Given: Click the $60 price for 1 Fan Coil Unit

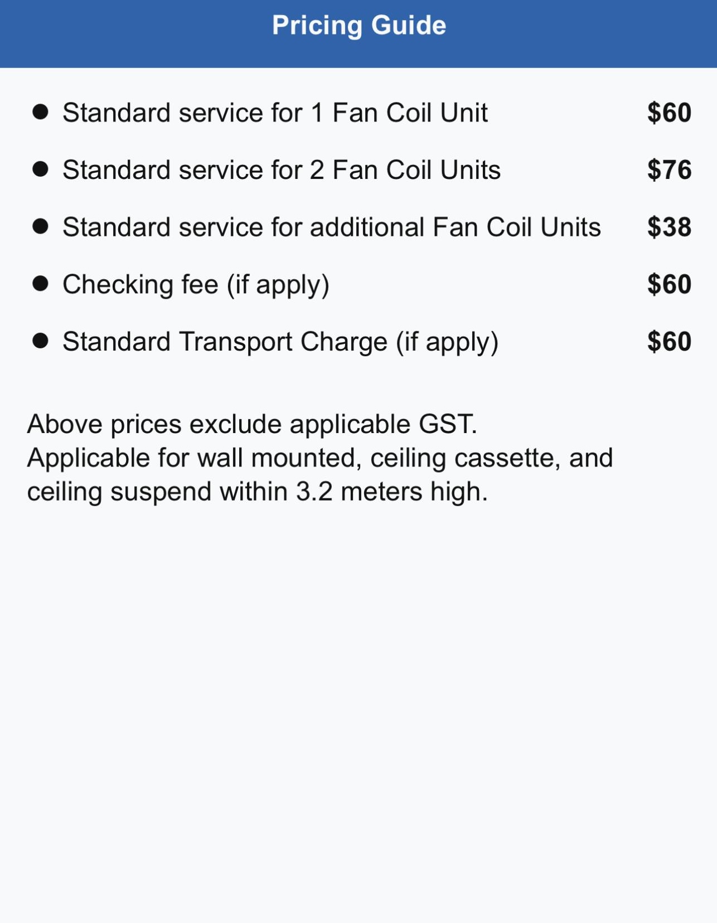Looking at the screenshot, I should (669, 113).
